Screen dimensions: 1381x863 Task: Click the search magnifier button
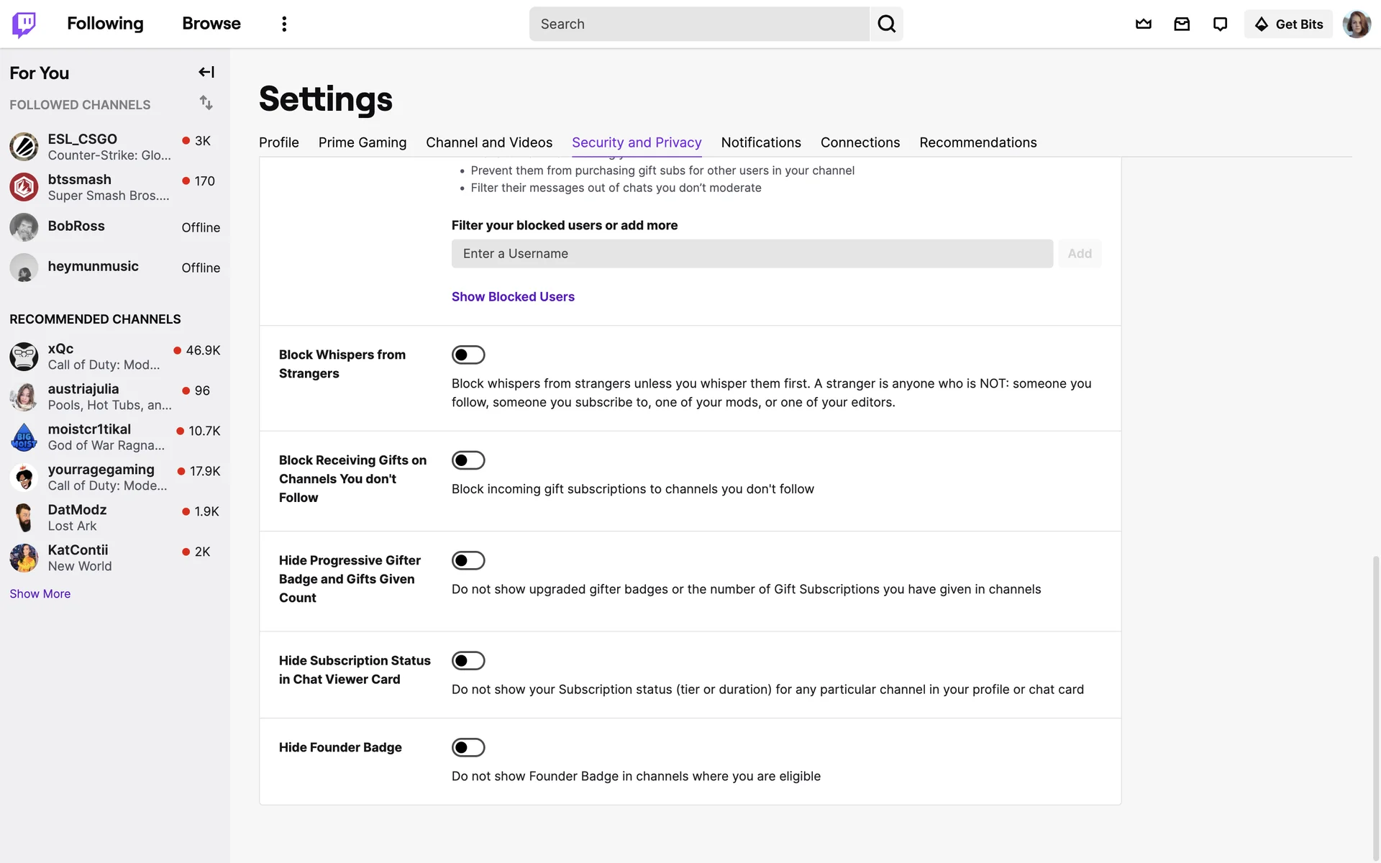886,24
